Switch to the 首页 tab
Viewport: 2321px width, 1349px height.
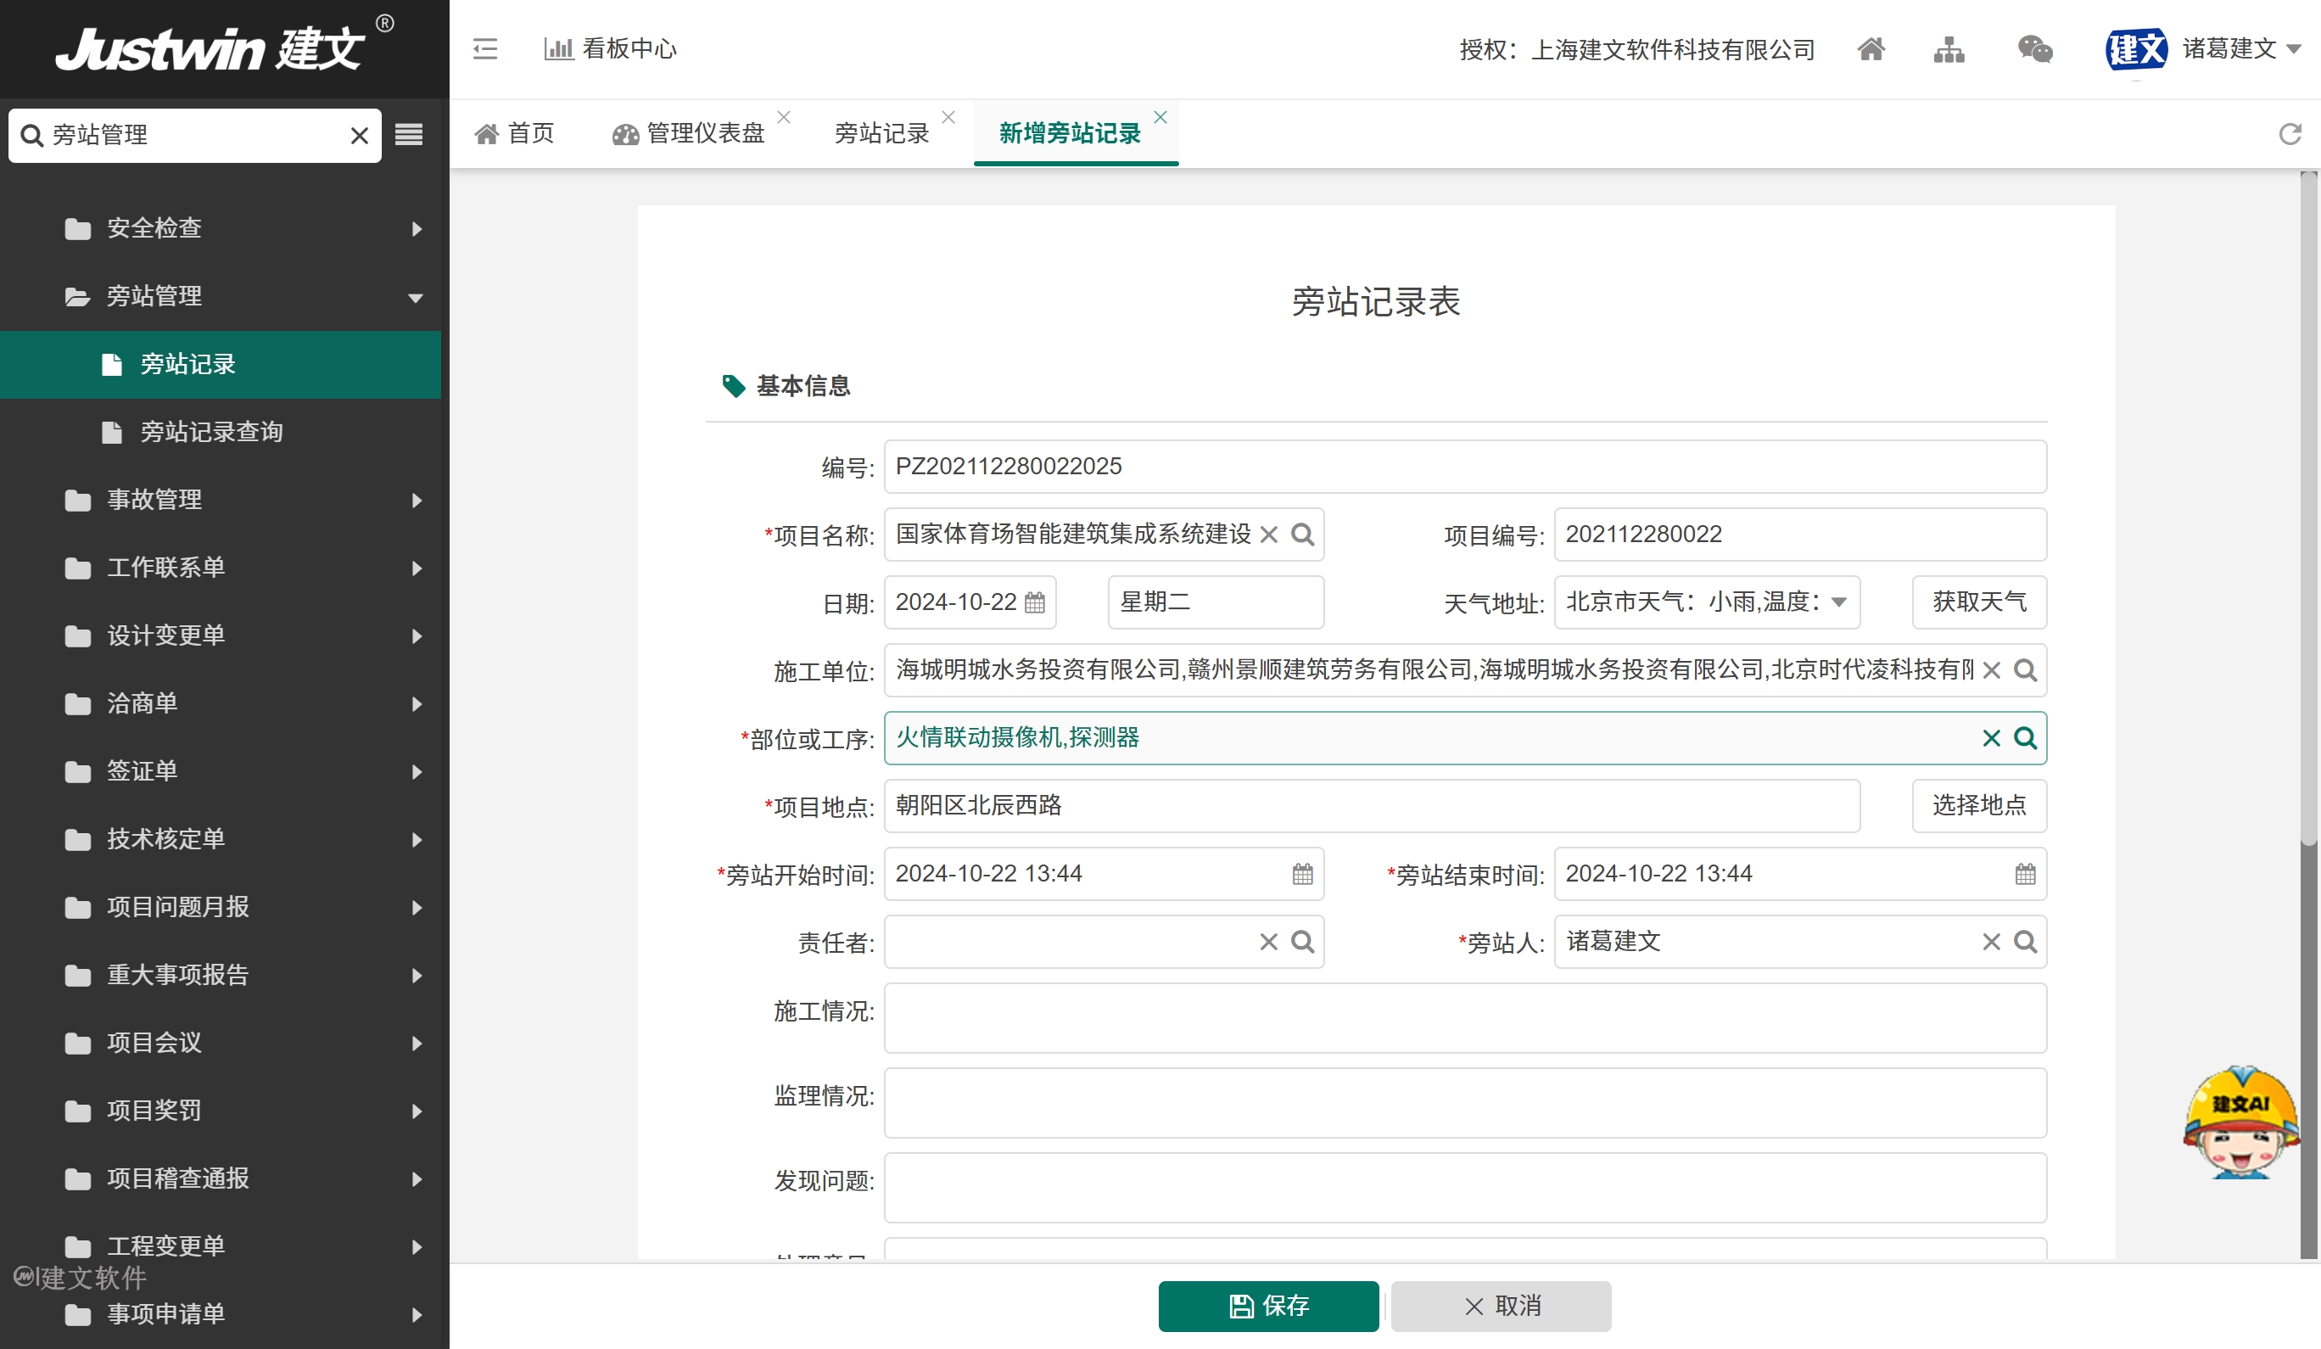pyautogui.click(x=515, y=133)
